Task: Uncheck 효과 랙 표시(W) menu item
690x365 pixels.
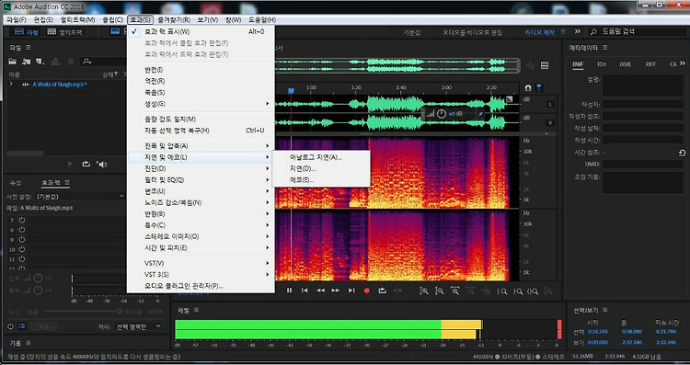Action: pos(201,31)
